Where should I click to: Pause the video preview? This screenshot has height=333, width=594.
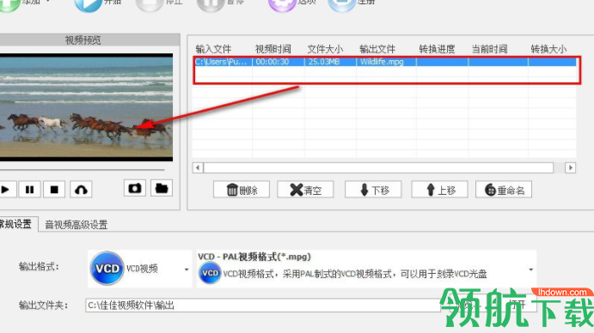pos(29,189)
